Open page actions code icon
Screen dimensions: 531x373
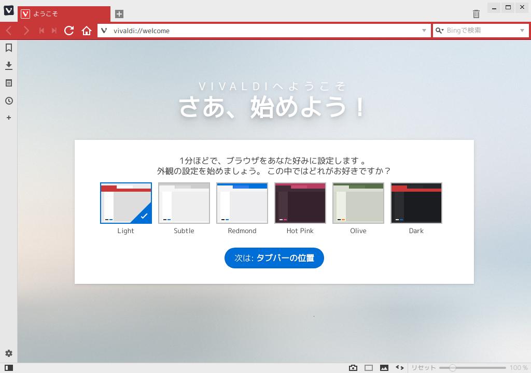(x=400, y=368)
